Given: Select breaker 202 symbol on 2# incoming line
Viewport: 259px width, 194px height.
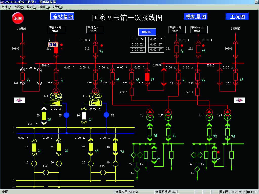Looking at the screenshot, I should click(235, 77).
